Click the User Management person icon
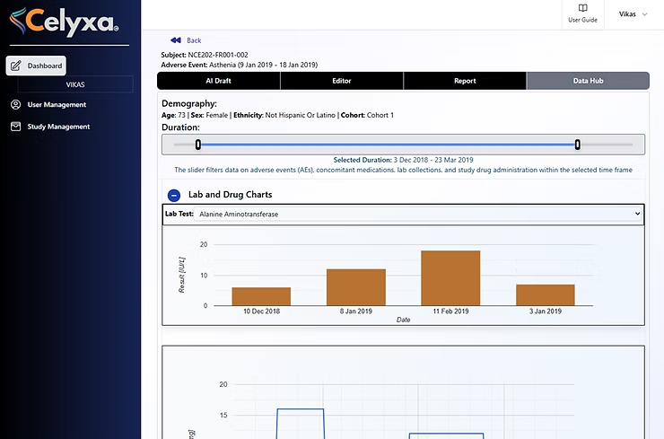 tap(16, 104)
